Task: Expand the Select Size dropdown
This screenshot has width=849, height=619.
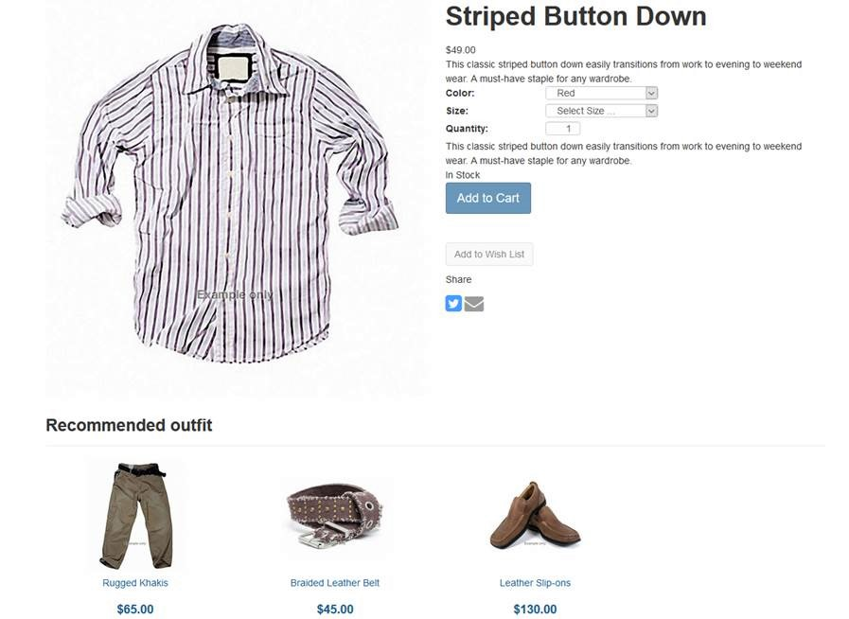Action: [x=601, y=111]
